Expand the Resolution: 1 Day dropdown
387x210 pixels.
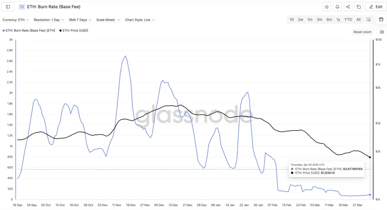pyautogui.click(x=49, y=20)
